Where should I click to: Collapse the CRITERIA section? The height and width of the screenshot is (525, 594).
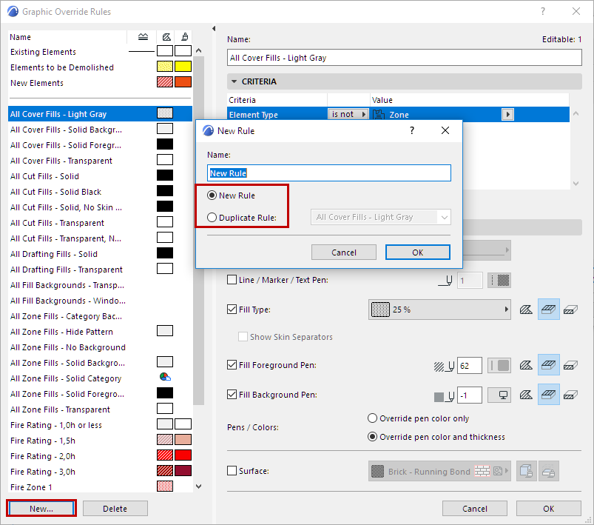point(234,81)
